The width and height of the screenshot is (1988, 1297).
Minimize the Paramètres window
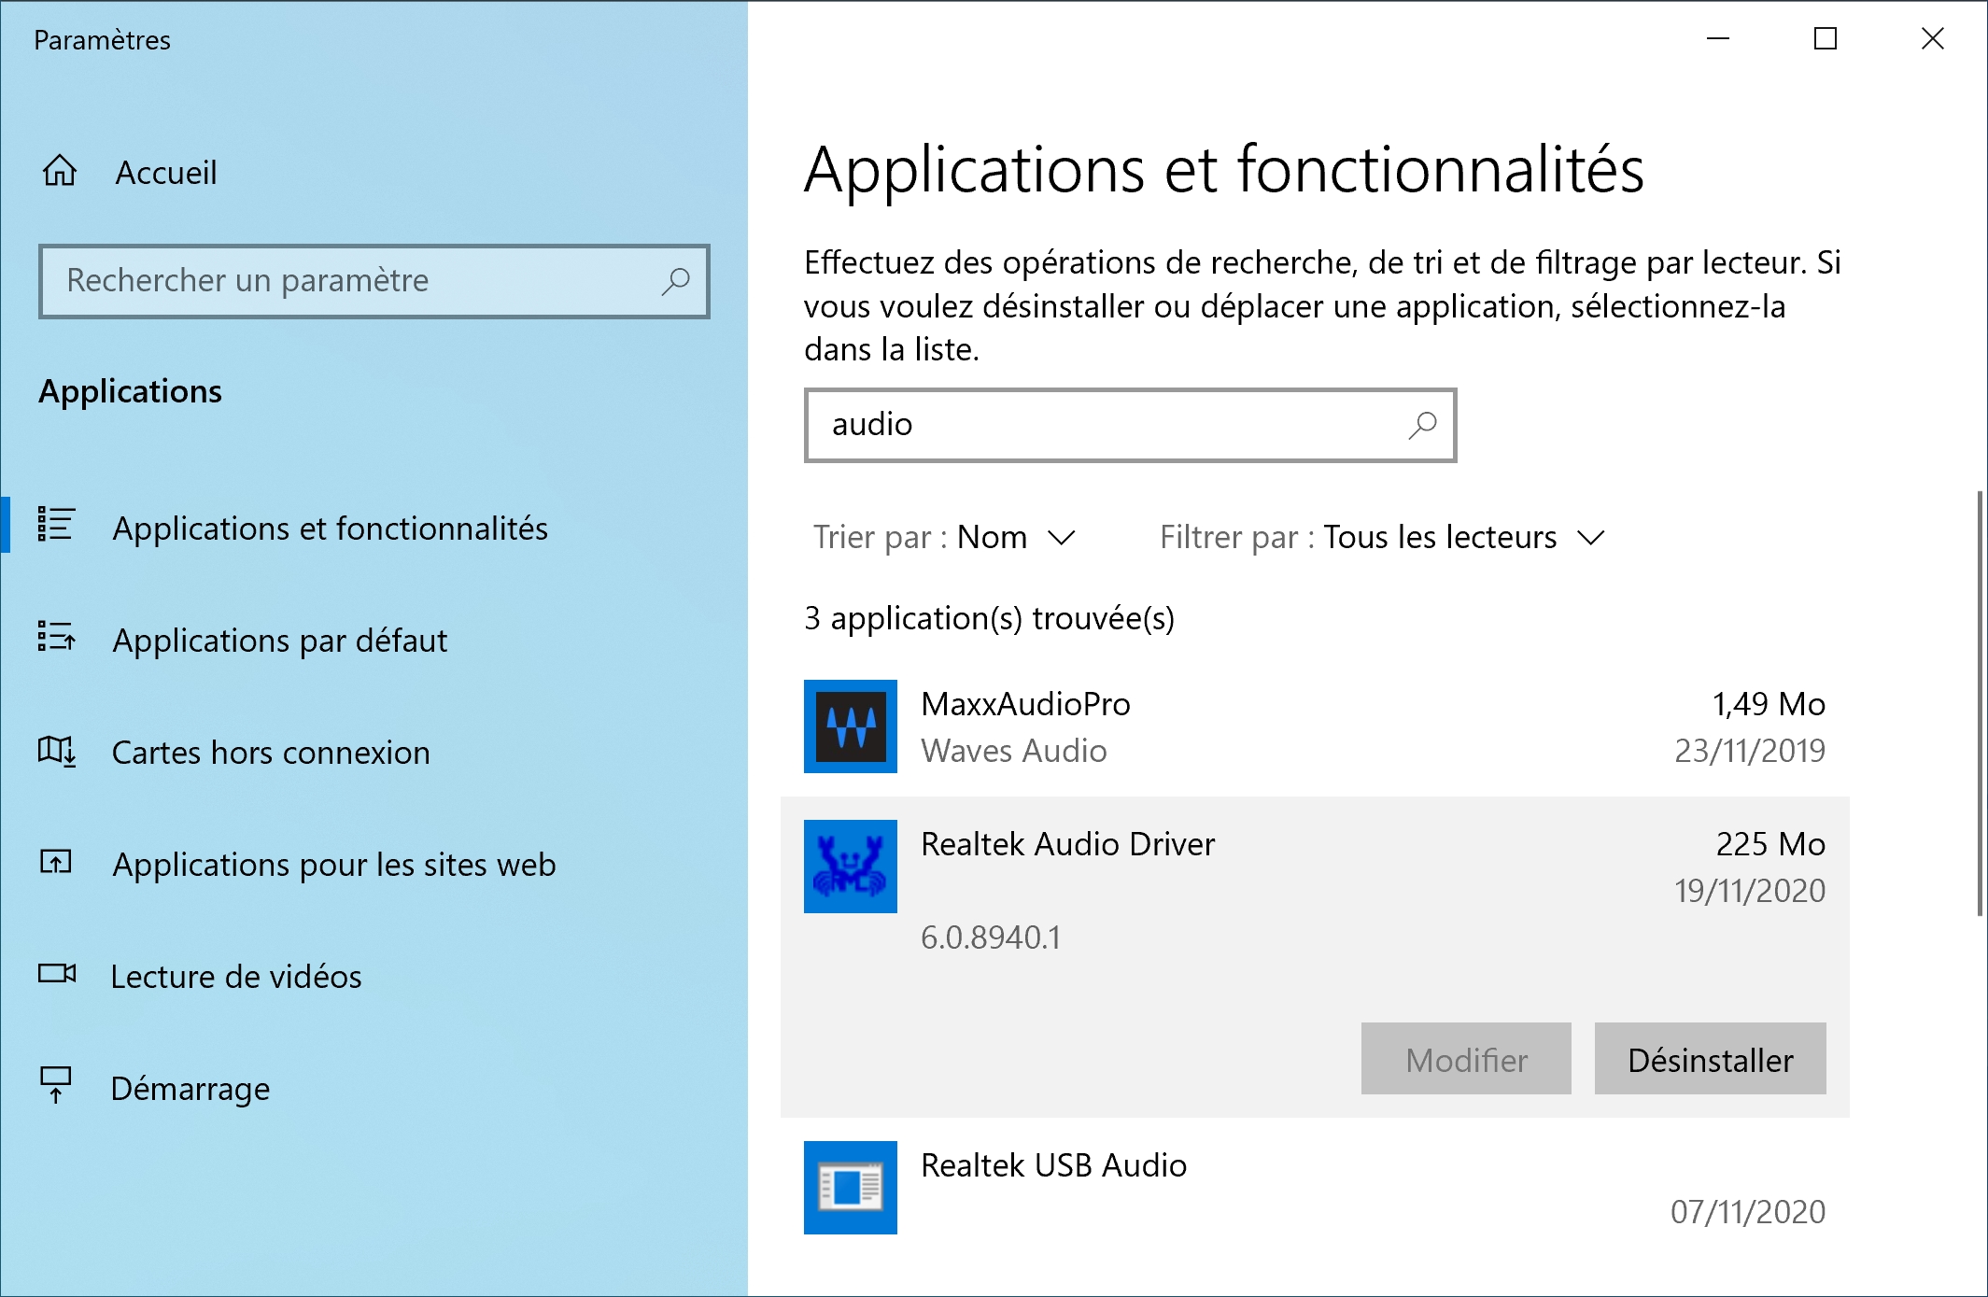pyautogui.click(x=1718, y=39)
